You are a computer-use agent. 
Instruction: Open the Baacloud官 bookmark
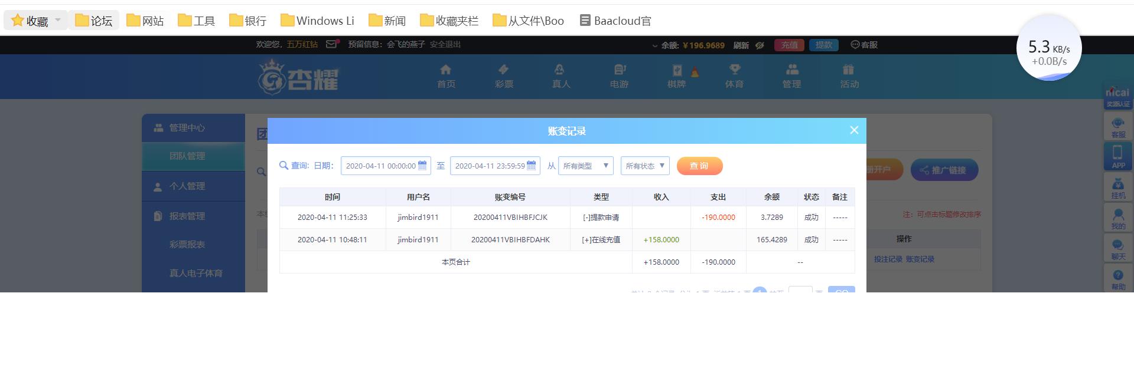point(615,21)
